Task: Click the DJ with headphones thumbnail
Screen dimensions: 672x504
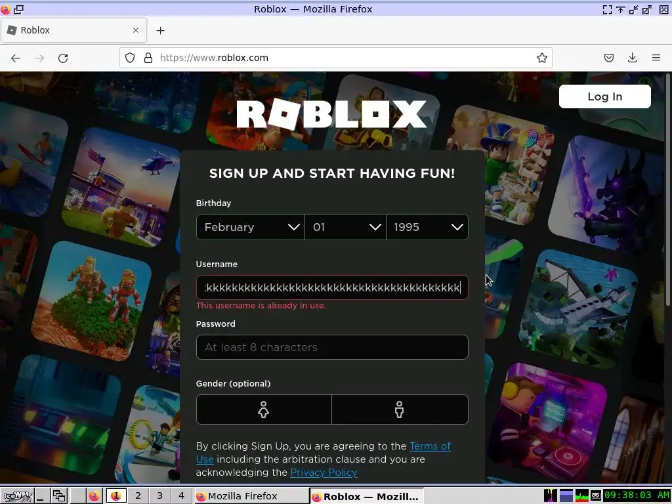Action: click(x=547, y=422)
